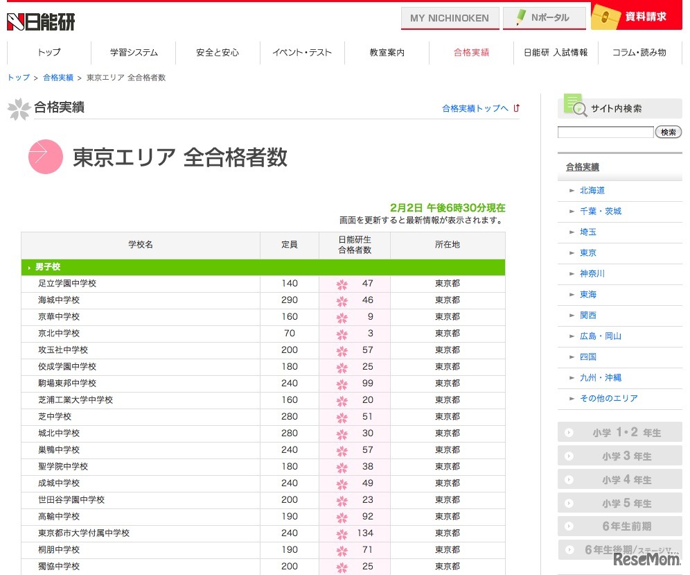Click the 検索 search button
Screen dimensions: 690x575
[668, 132]
